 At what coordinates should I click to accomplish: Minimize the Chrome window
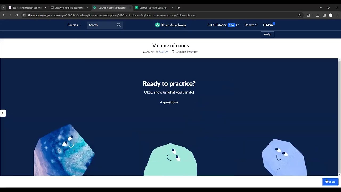[320, 8]
